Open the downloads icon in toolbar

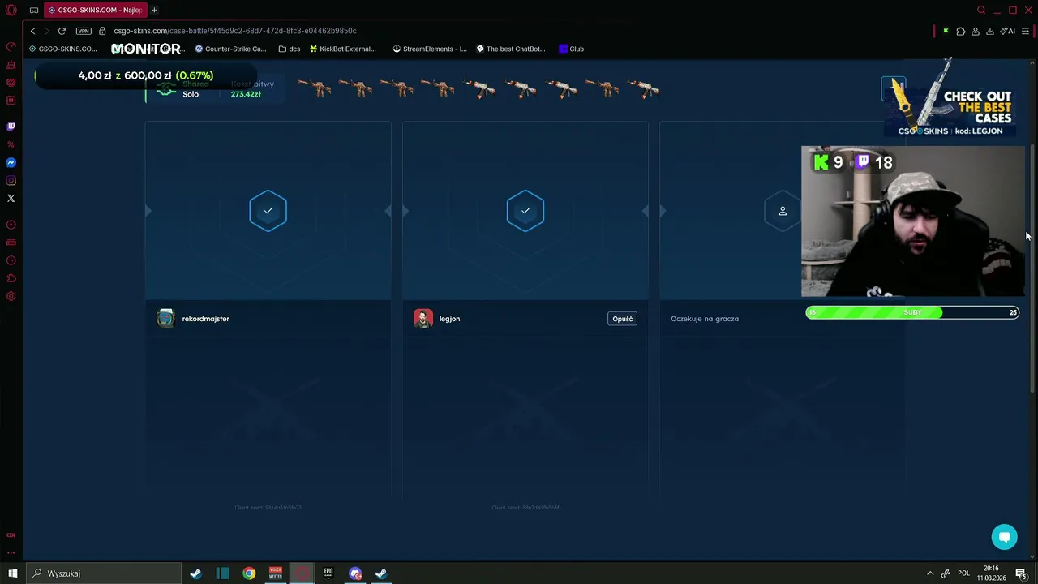pos(990,31)
